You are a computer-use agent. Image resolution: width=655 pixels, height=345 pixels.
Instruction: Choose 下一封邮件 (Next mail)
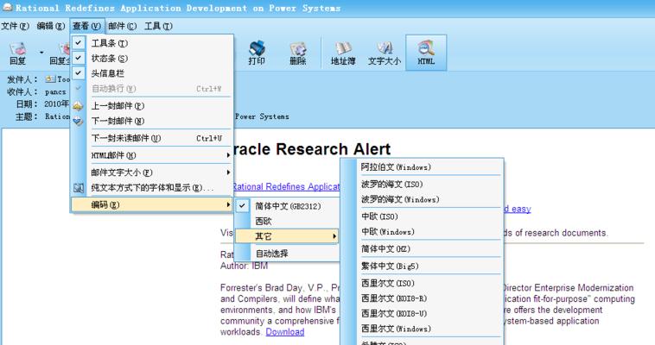[x=151, y=121]
